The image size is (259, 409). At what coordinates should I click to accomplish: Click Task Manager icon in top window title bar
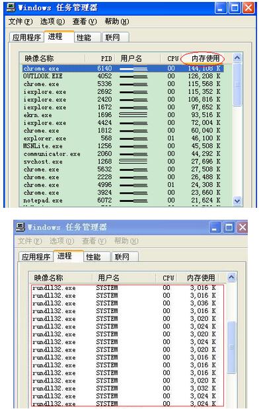pos(11,7)
